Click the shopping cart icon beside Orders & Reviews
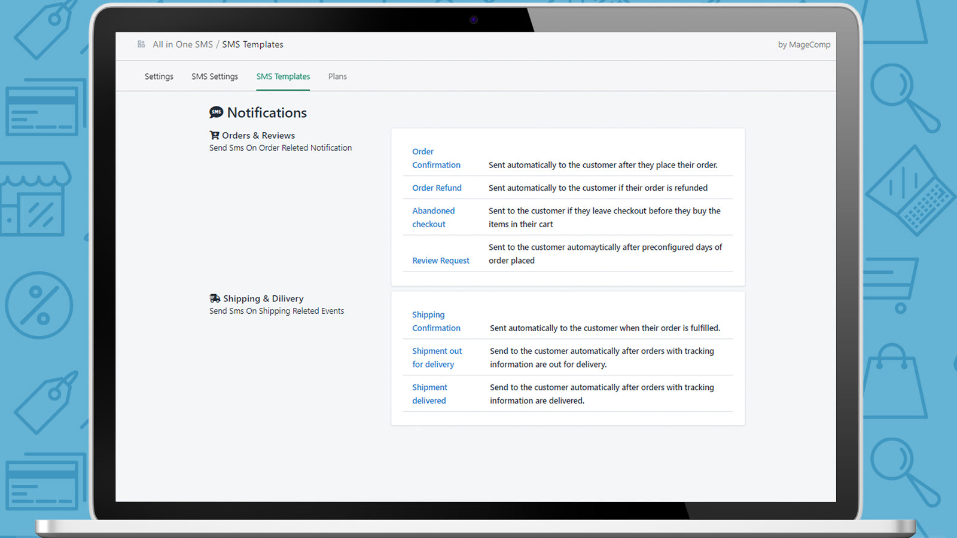The width and height of the screenshot is (957, 538). (214, 135)
